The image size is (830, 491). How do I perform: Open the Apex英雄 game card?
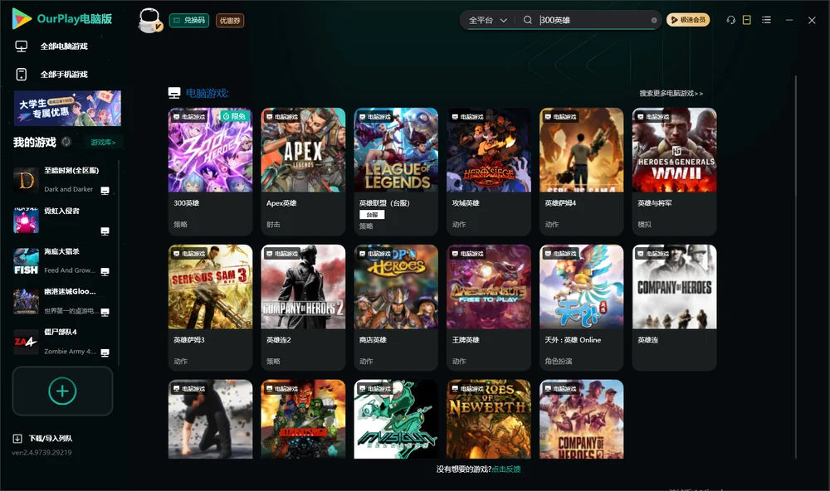point(303,172)
